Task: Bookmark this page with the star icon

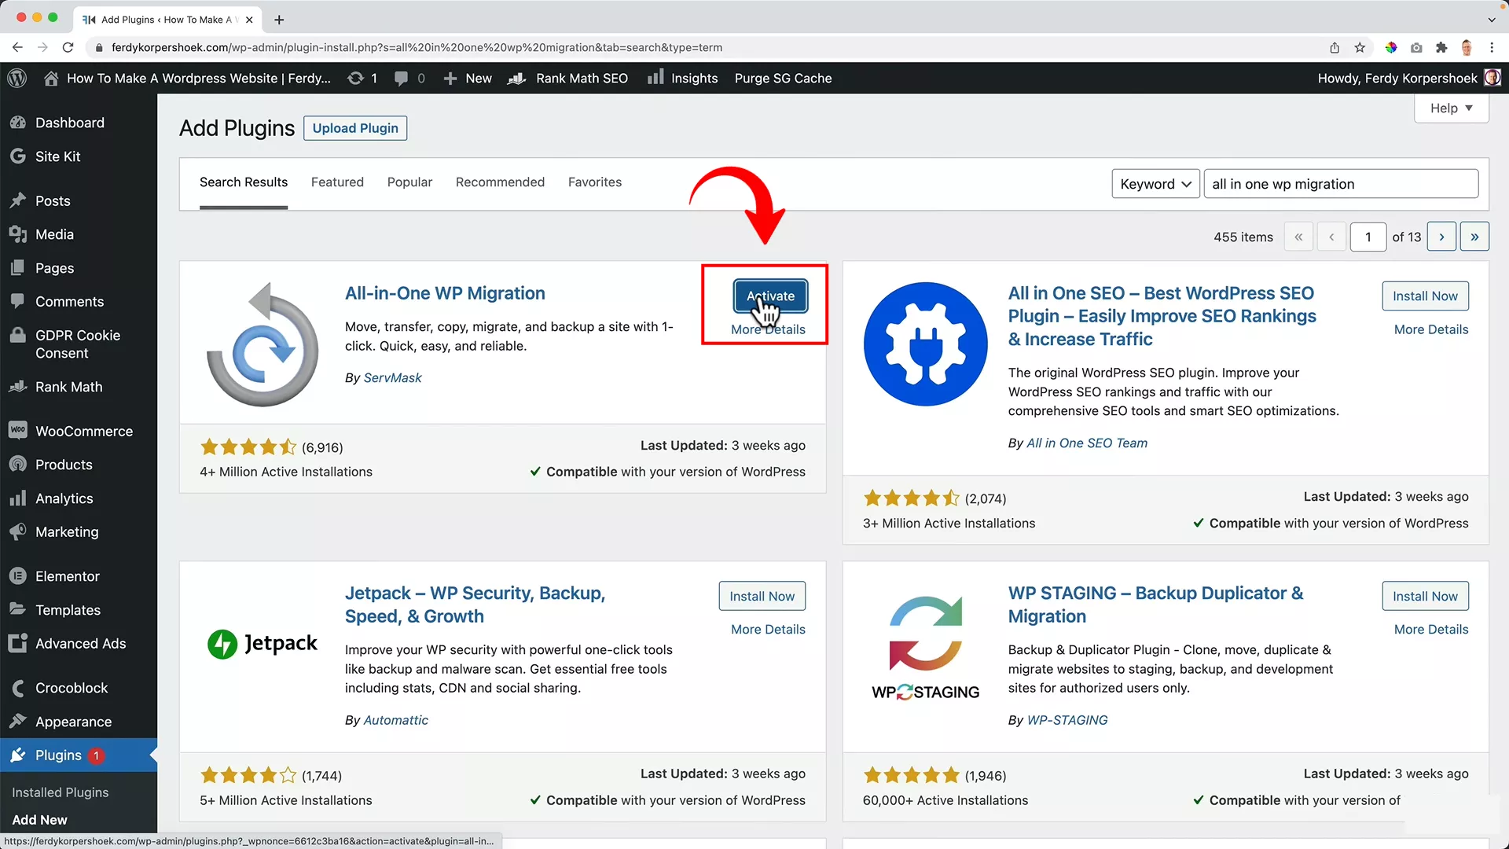Action: point(1360,47)
